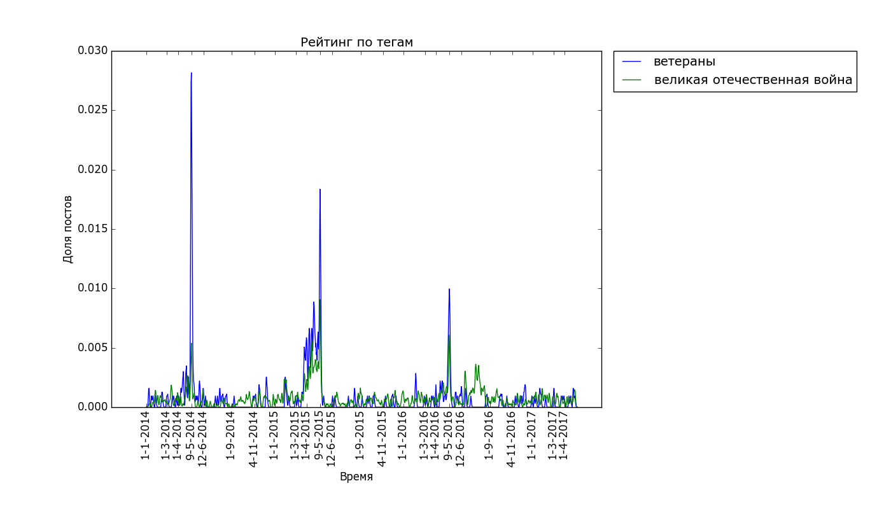Click x-axis date label 1-4-2015
Image resolution: width=891 pixels, height=509 pixels.
pyautogui.click(x=305, y=436)
